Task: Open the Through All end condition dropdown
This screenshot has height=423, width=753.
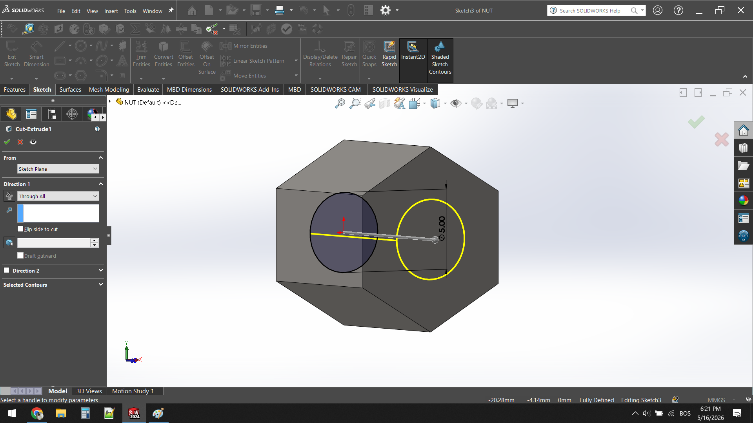Action: tap(58, 196)
